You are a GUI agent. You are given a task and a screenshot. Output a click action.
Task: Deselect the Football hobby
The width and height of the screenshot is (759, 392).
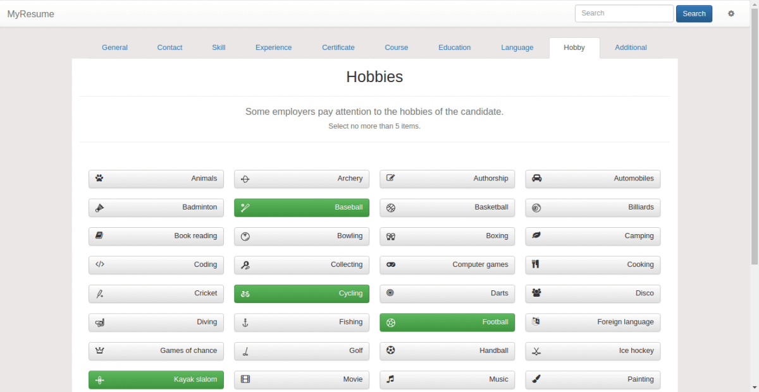[447, 323]
